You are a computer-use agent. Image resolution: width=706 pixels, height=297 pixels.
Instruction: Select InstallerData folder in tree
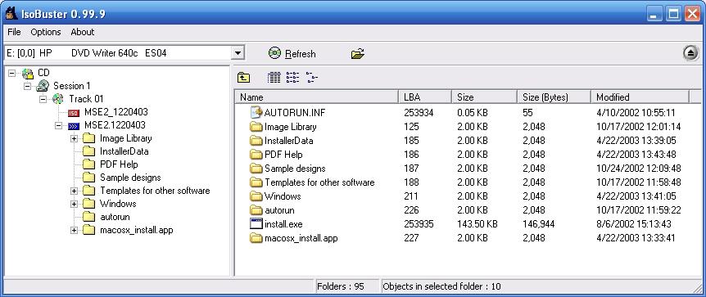coord(124,151)
